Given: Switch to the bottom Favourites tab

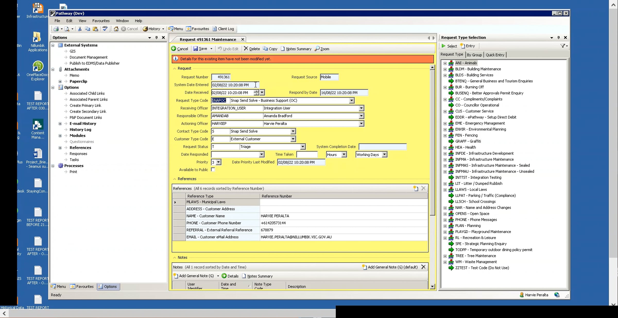Looking at the screenshot, I should 82,287.
